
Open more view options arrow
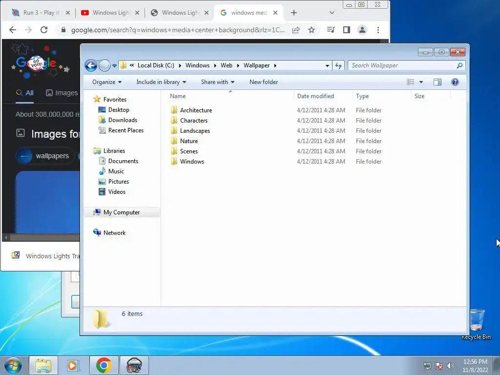[x=421, y=82]
